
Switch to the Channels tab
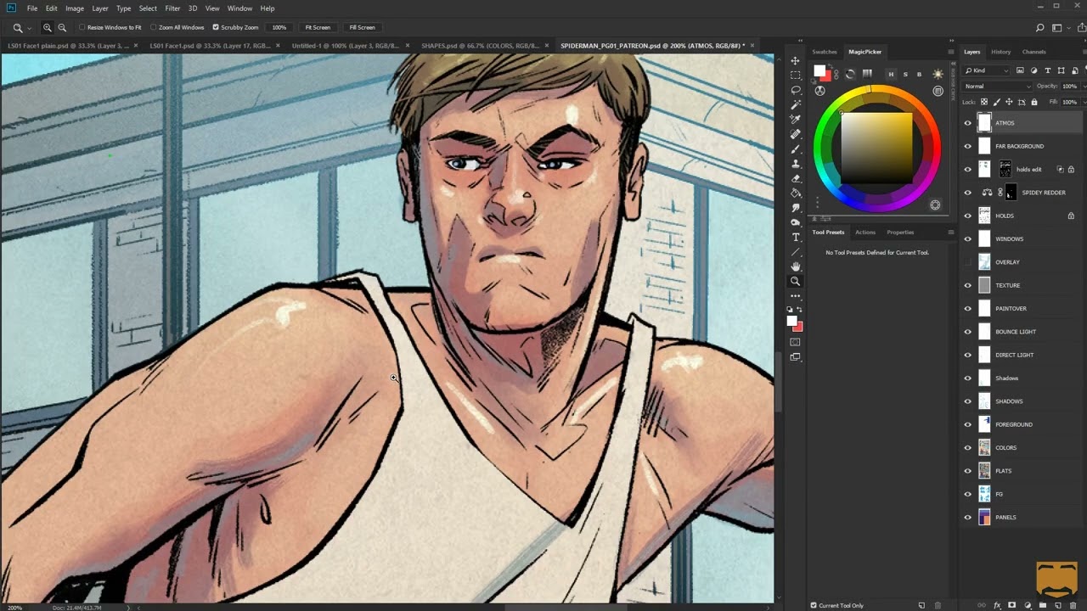pos(1033,52)
